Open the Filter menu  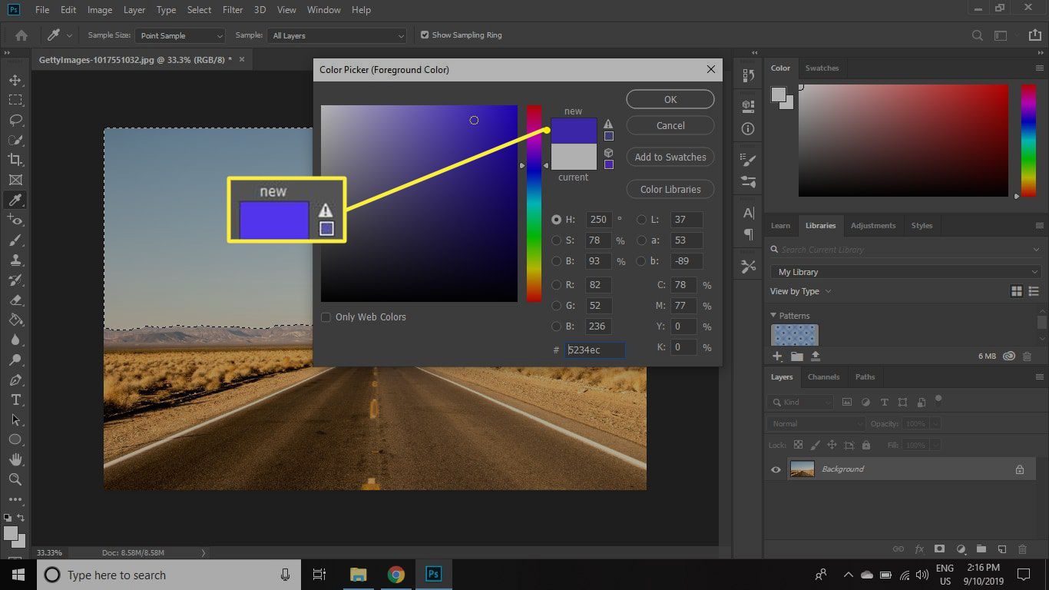[232, 10]
